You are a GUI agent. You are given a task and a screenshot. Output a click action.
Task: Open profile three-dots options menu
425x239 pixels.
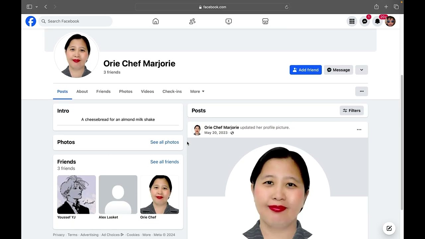click(x=362, y=91)
